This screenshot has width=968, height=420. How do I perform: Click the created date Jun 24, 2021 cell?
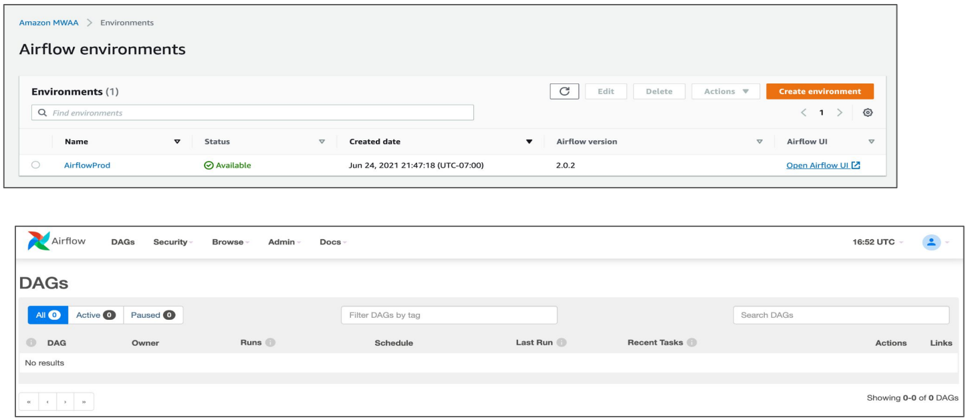[x=416, y=166]
